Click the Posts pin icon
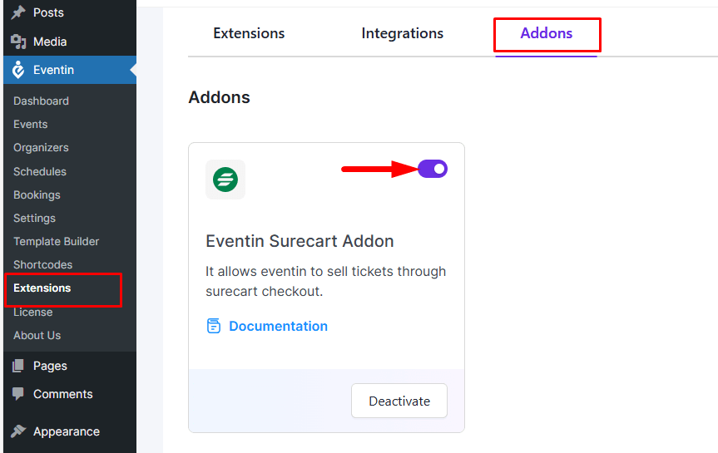The image size is (718, 453). tap(17, 12)
